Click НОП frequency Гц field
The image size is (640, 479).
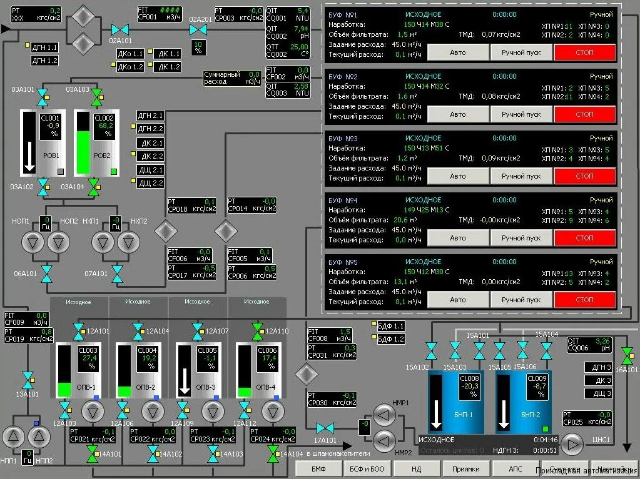click(x=46, y=224)
